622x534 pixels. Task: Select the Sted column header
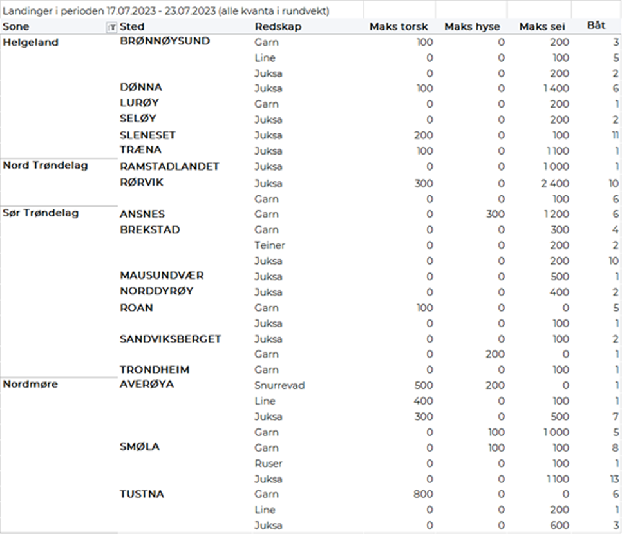pyautogui.click(x=132, y=26)
